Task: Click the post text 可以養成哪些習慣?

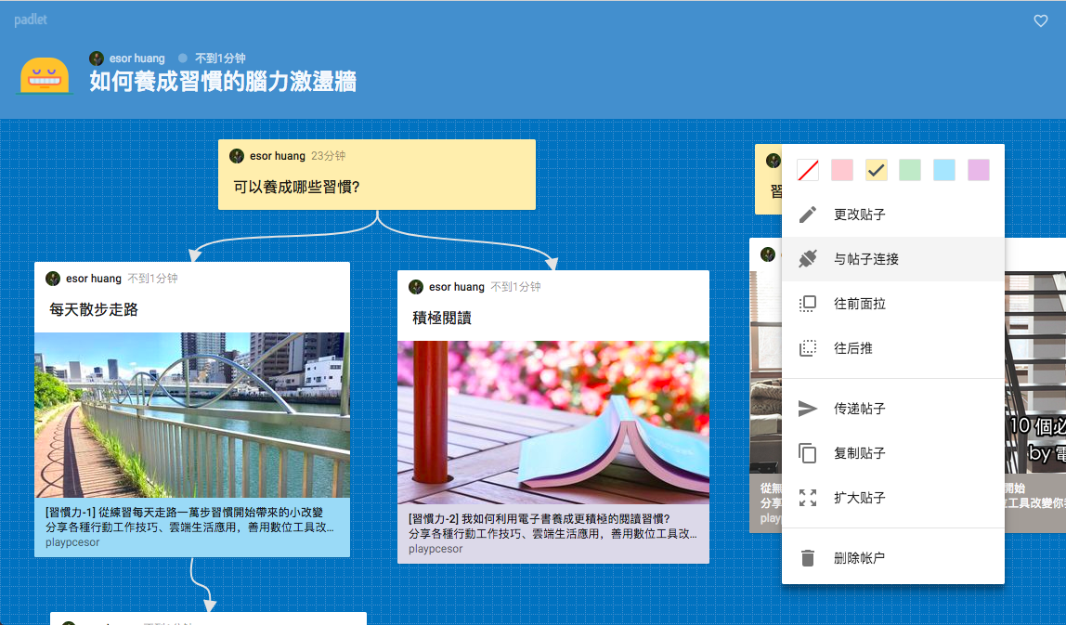Action: click(x=296, y=187)
